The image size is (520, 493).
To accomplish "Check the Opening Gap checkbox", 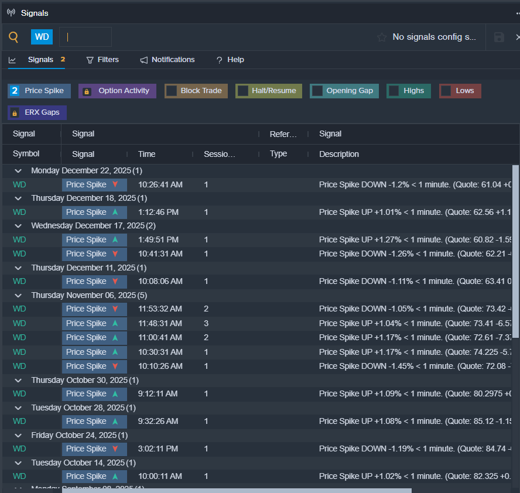I will coord(317,91).
